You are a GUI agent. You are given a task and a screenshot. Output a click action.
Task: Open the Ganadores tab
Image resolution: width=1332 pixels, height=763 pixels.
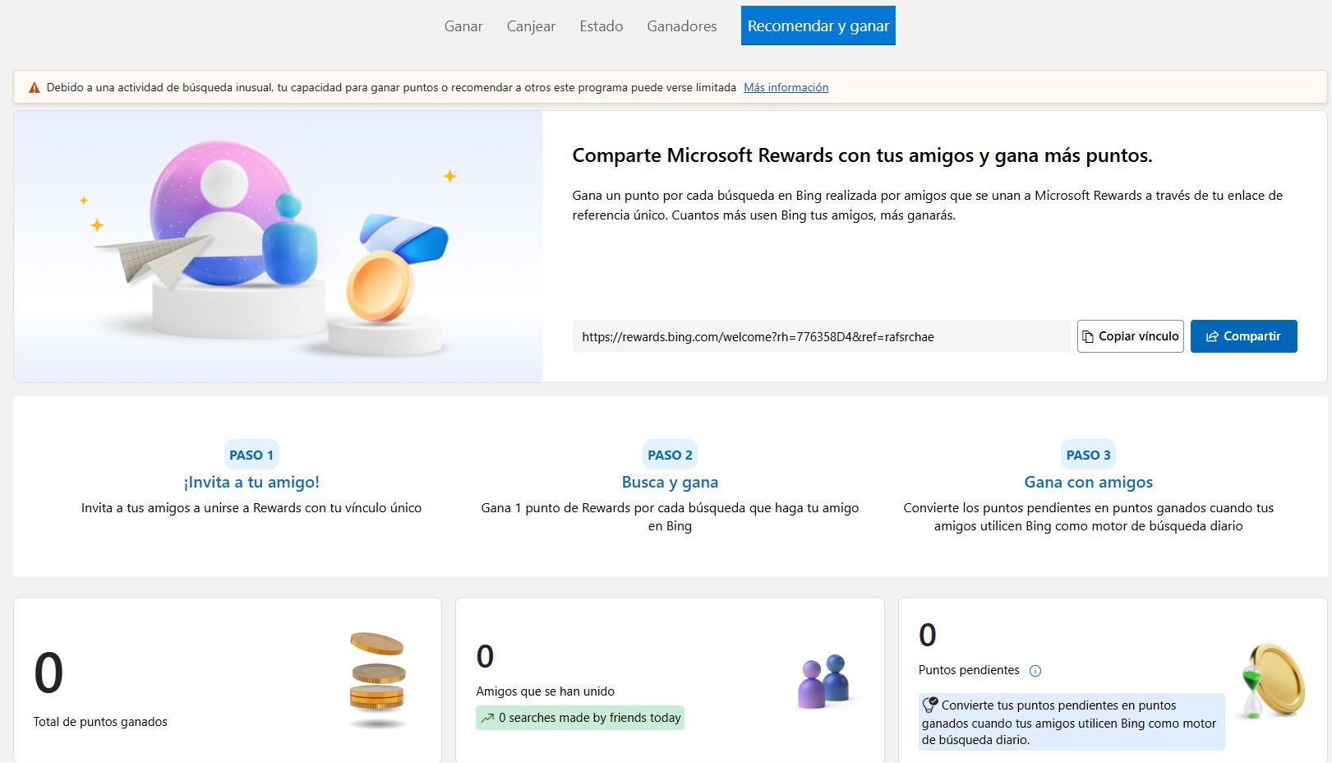point(681,26)
